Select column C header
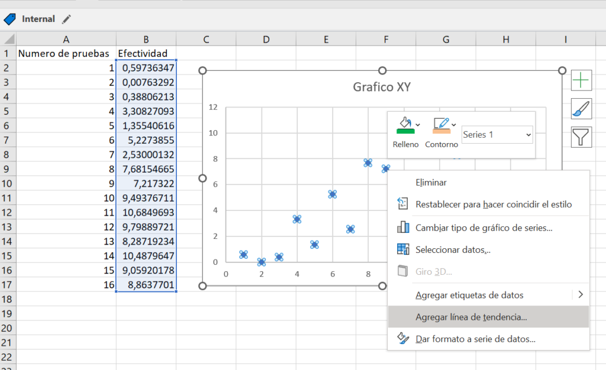The width and height of the screenshot is (606, 370). 206,40
